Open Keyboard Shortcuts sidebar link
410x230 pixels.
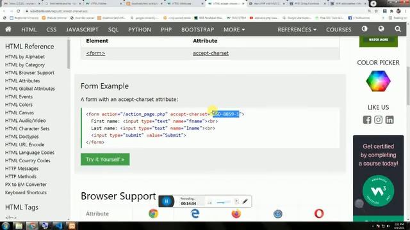[x=26, y=192]
